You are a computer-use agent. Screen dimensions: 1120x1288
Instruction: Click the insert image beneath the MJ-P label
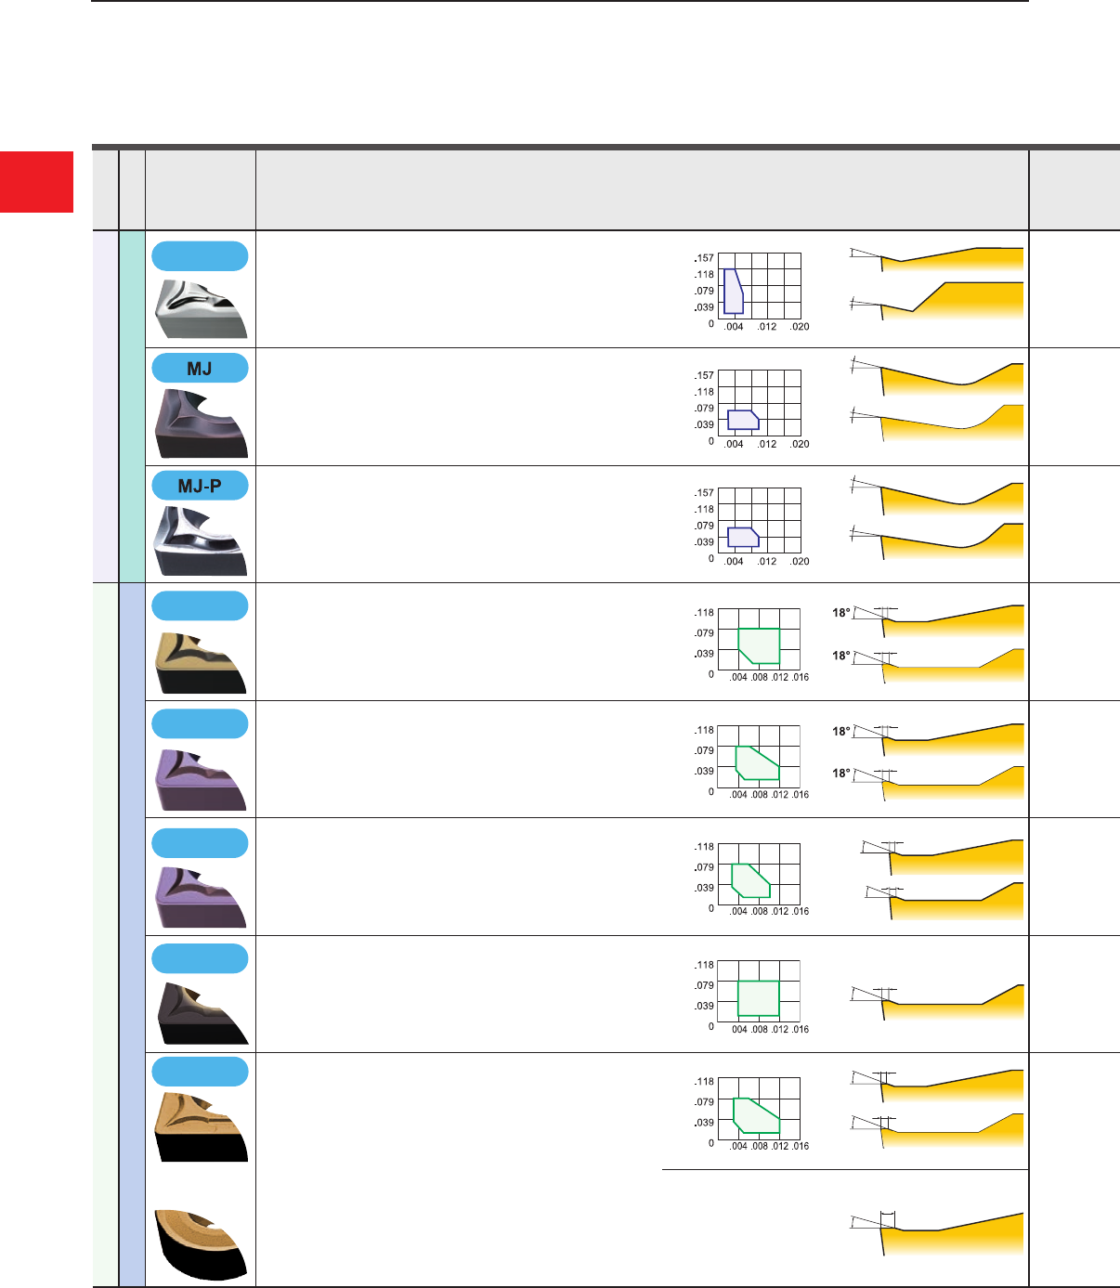tap(201, 540)
